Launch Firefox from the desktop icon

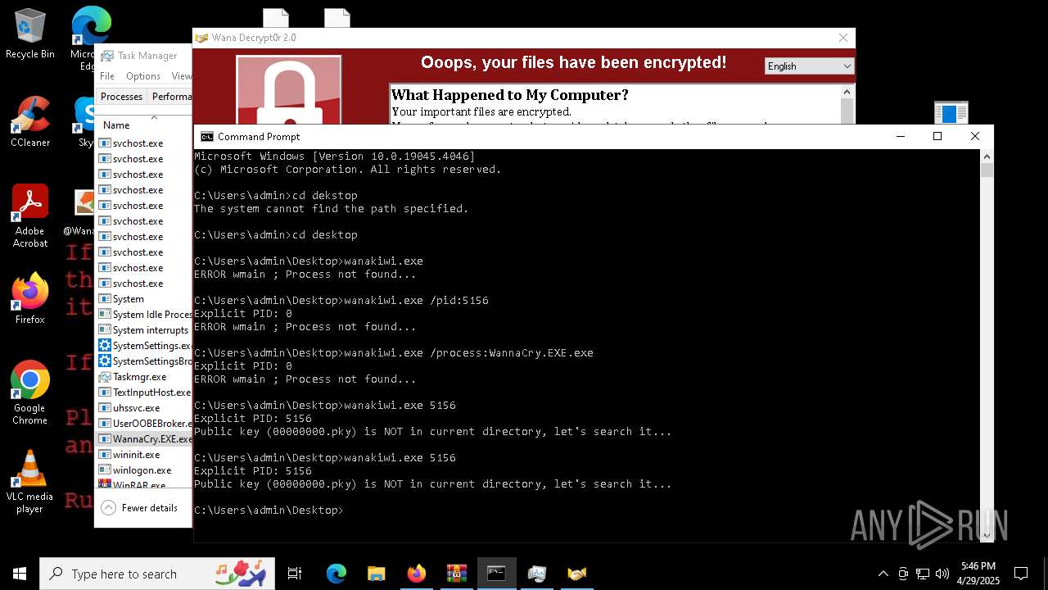point(29,299)
